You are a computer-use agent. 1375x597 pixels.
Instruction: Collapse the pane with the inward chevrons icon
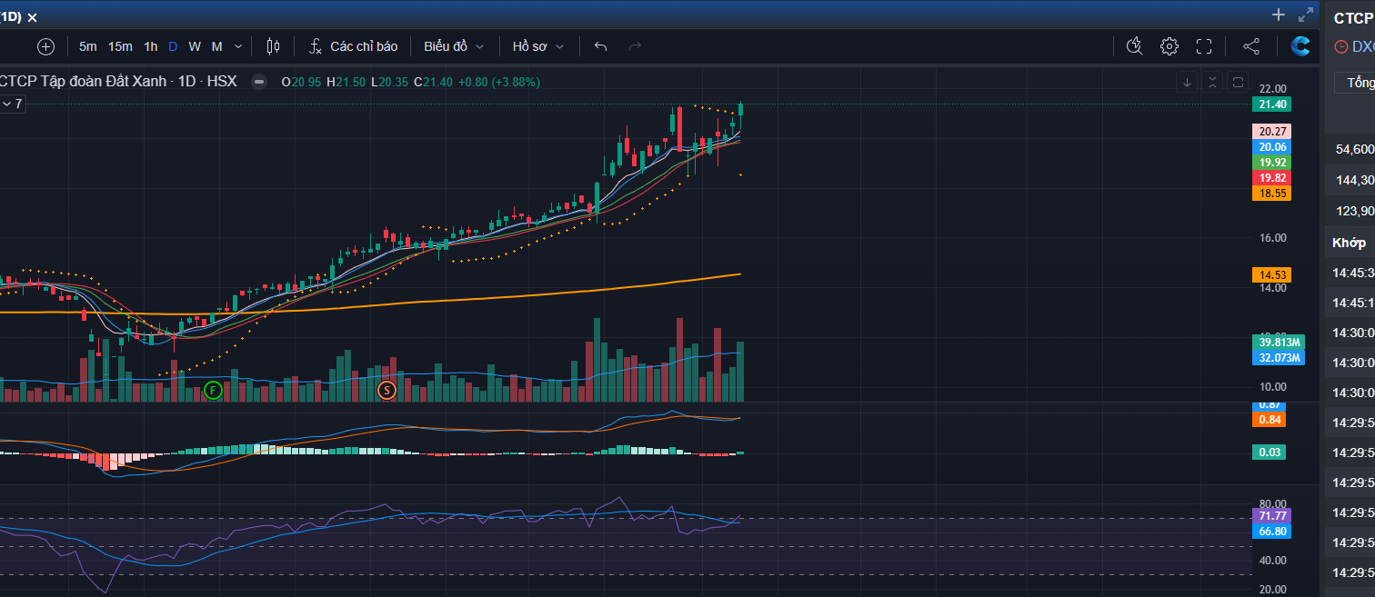point(1212,82)
